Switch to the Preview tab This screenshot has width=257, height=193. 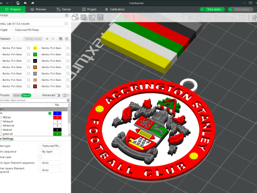pyautogui.click(x=39, y=9)
